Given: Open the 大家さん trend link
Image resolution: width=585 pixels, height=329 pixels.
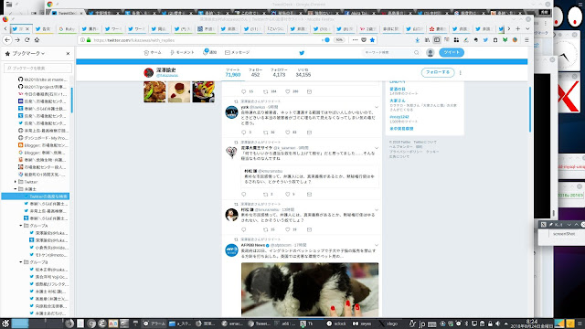Looking at the screenshot, I should pos(397,101).
